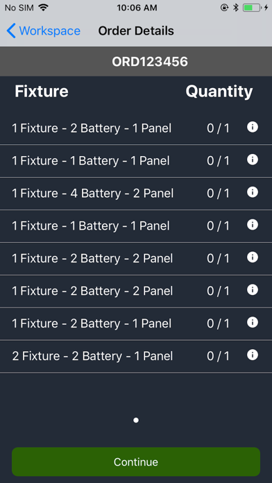Go back to Workspace

point(43,31)
